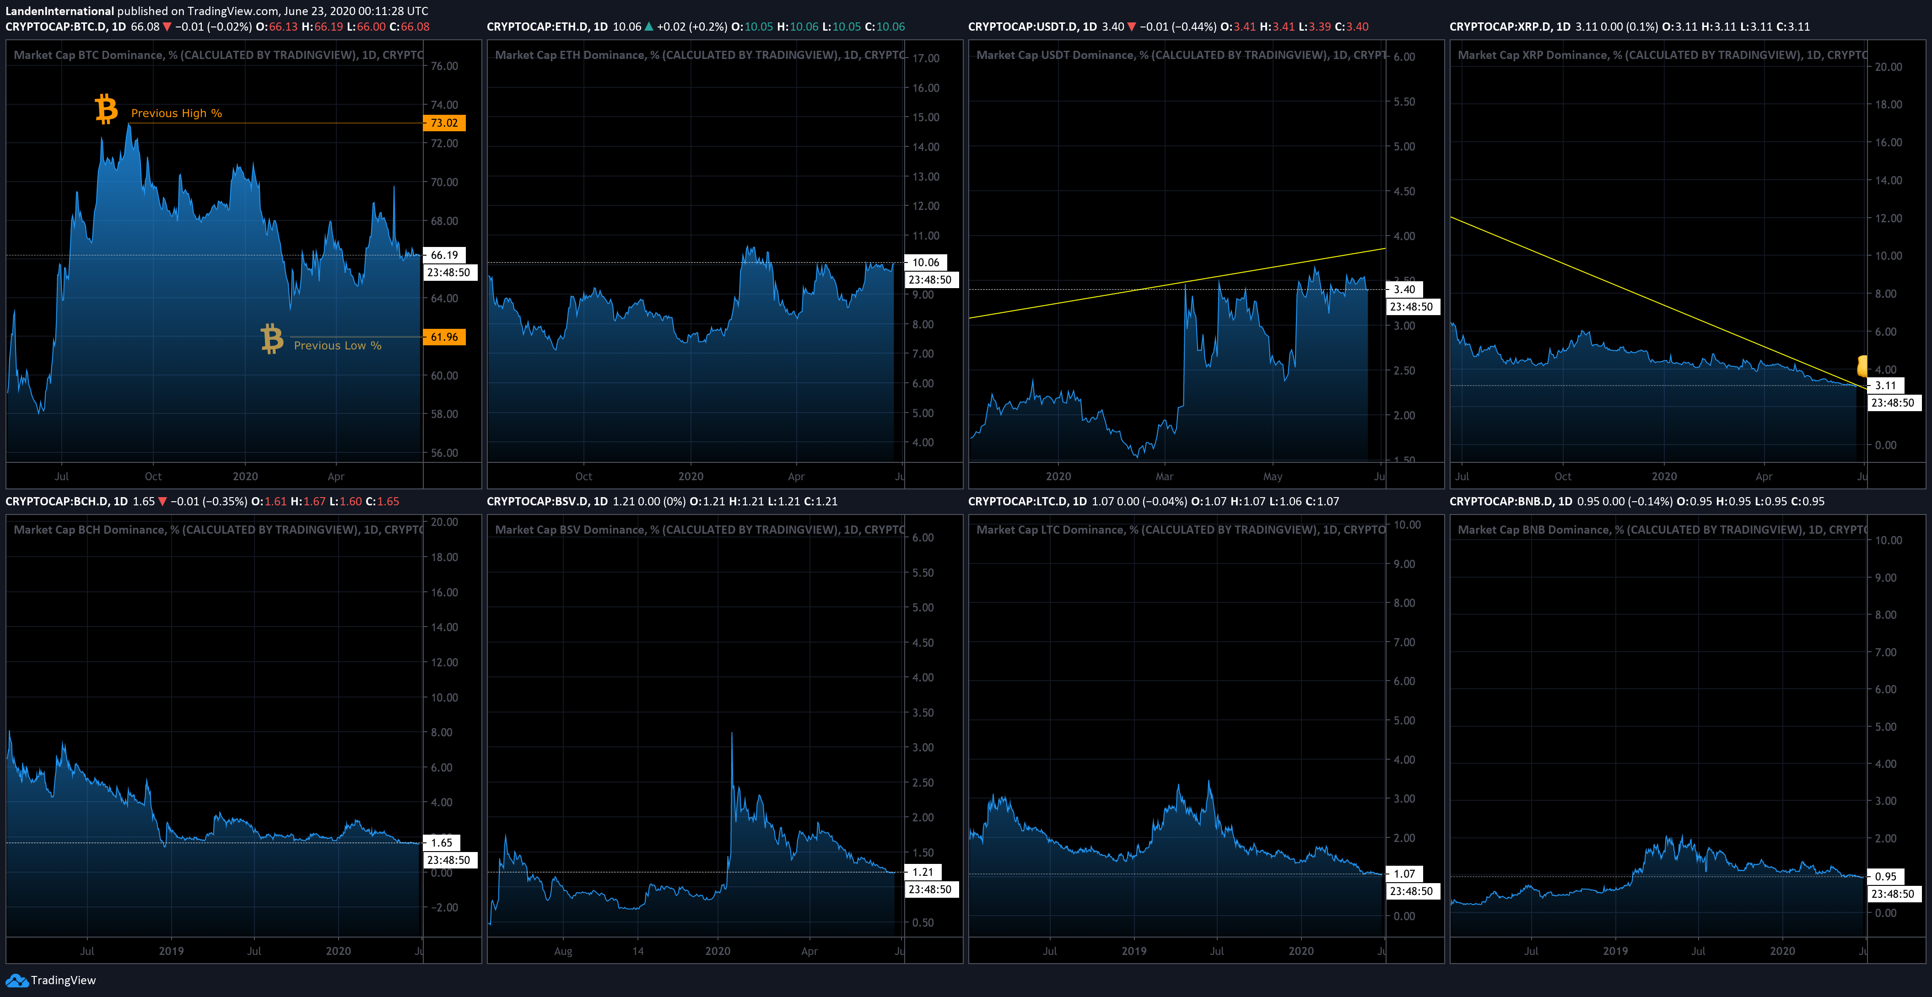Image resolution: width=1932 pixels, height=997 pixels.
Task: Open the TradingView logo in bottom corner
Action: (51, 980)
